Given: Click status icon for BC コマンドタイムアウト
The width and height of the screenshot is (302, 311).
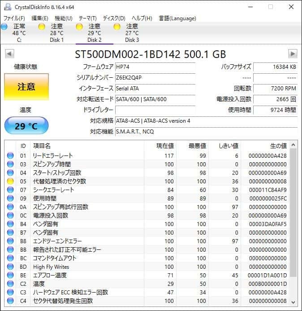Looking at the screenshot, I should [10, 258].
